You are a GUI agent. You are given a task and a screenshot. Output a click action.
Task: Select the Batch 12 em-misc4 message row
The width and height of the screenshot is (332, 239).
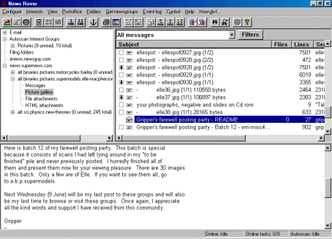pyautogui.click(x=221, y=127)
